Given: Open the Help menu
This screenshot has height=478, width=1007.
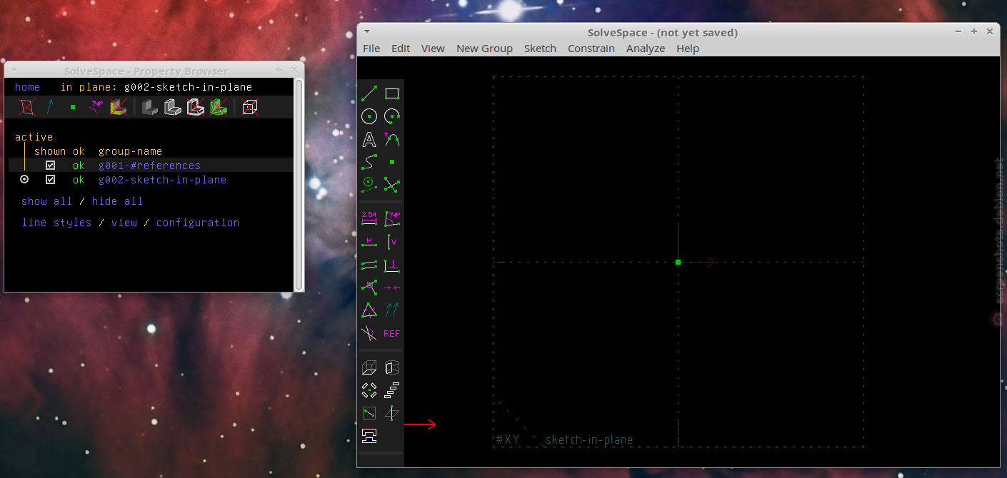Looking at the screenshot, I should click(688, 49).
